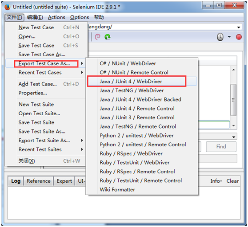Screen dimensions: 248x227
Task: Export as Java / TestNG / WebDriver
Action: click(142, 90)
